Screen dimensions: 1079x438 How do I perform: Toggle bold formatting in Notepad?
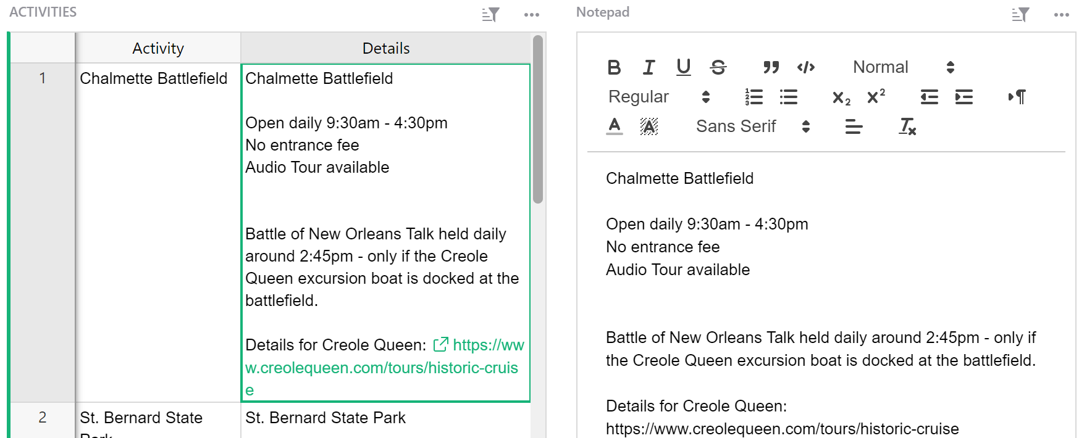pos(614,67)
